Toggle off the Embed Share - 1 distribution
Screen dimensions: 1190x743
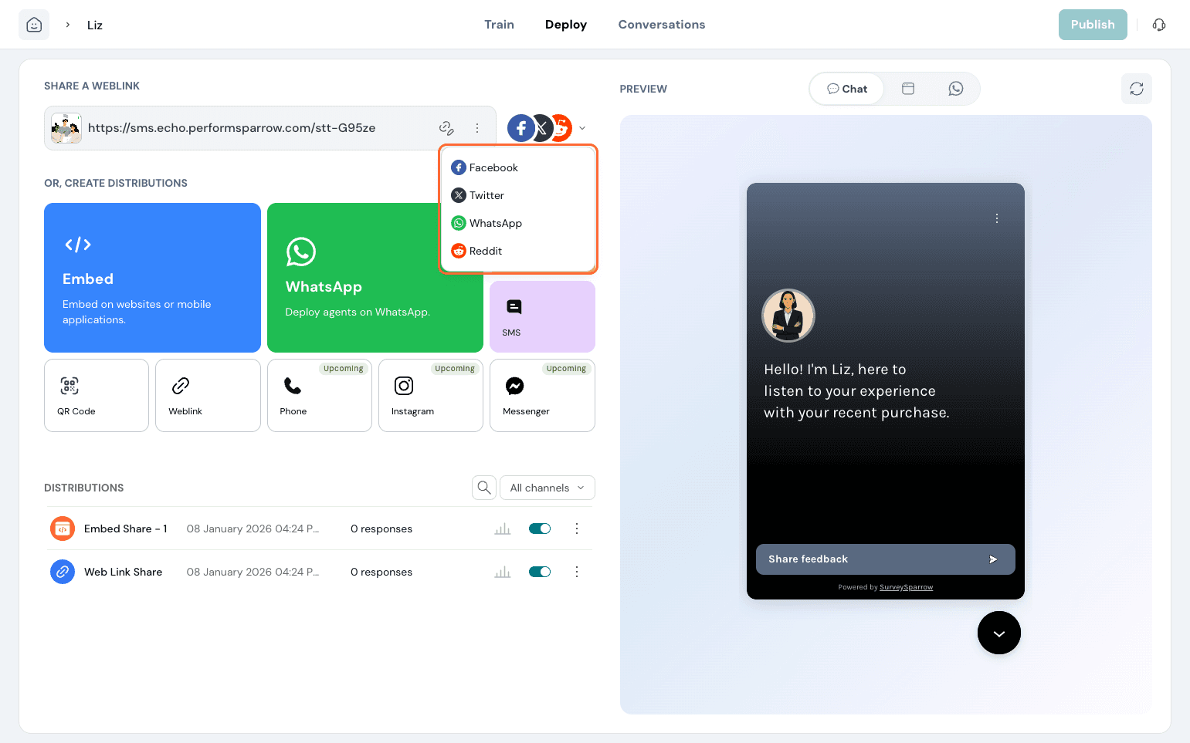[540, 529]
